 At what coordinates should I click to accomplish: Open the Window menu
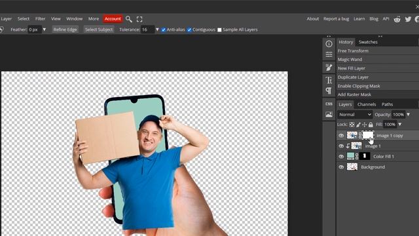(x=74, y=19)
